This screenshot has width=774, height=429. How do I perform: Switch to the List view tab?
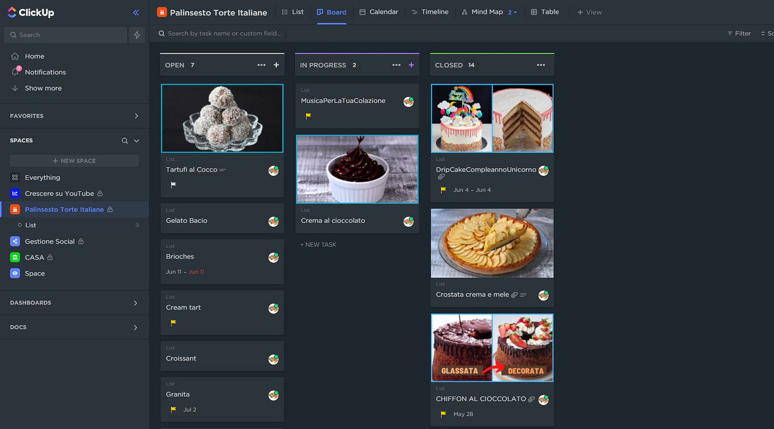[x=292, y=12]
